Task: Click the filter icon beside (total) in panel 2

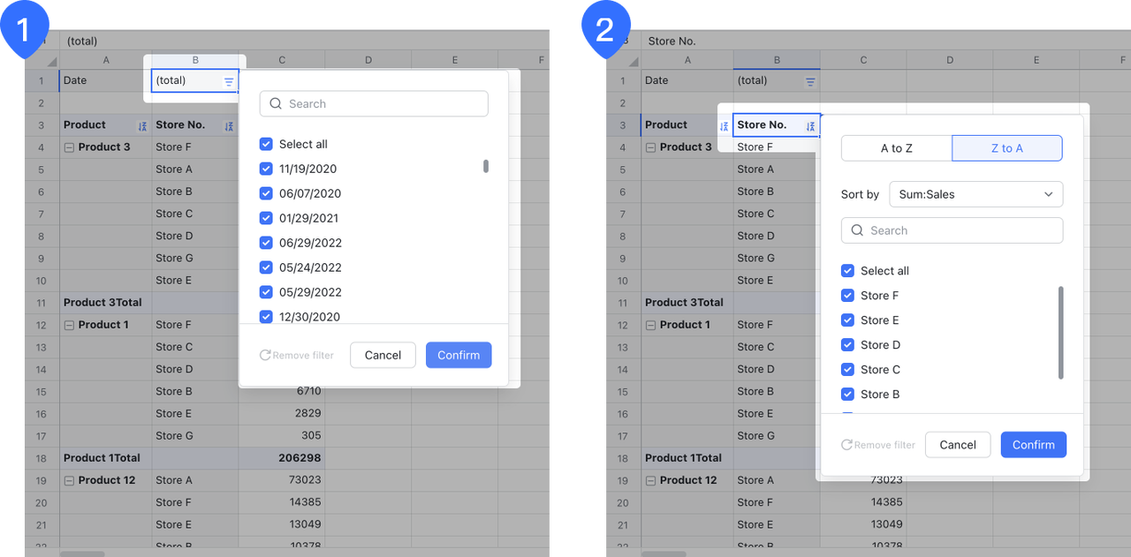Action: click(810, 81)
